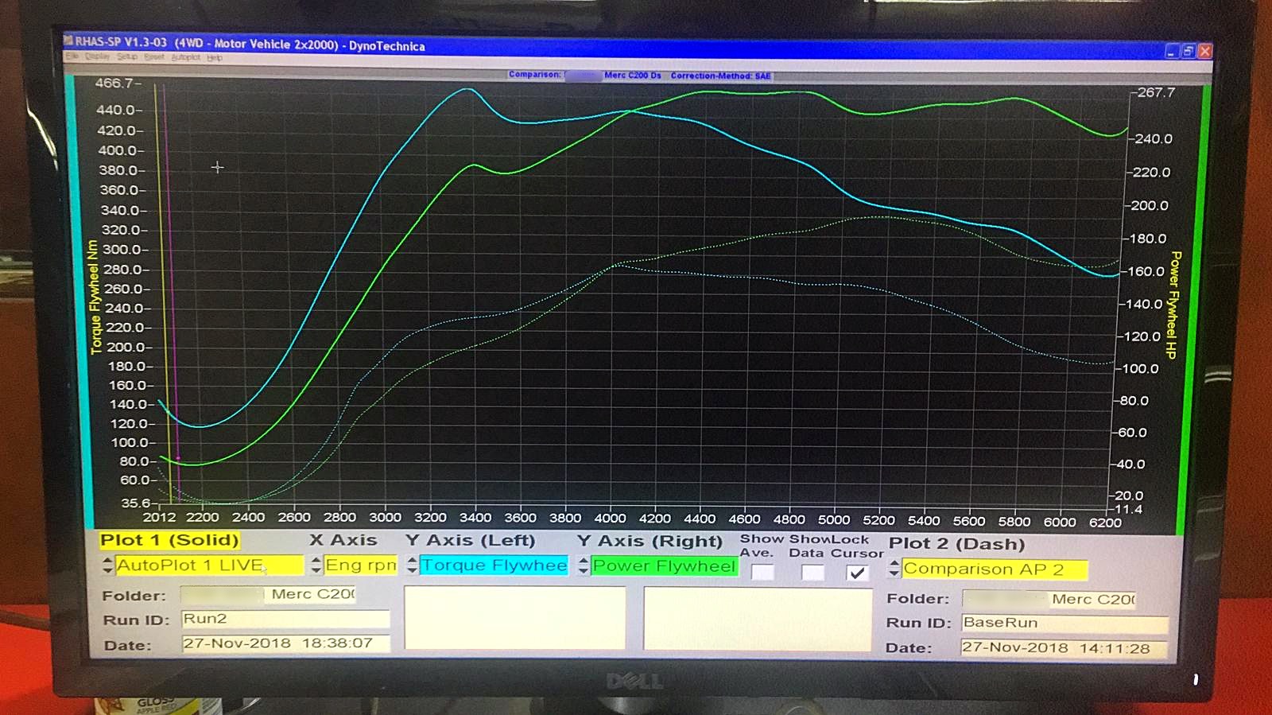Tick the Show Data checkbox

(x=812, y=572)
